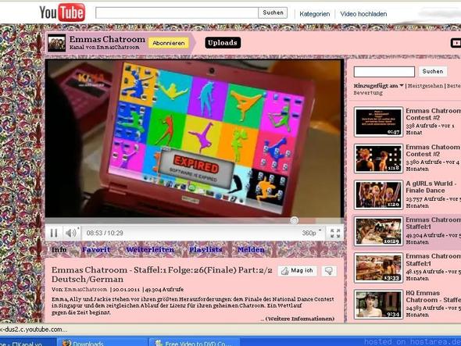The image size is (461, 346).
Task: Mute the video volume speaker icon
Action: [71, 233]
